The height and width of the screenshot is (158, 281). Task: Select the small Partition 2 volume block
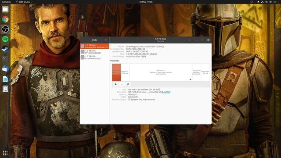pos(125,72)
